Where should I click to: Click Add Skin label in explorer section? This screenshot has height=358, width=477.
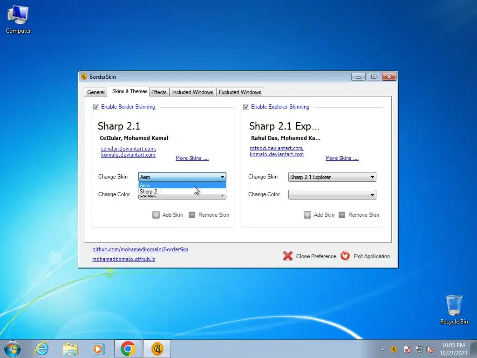point(324,215)
